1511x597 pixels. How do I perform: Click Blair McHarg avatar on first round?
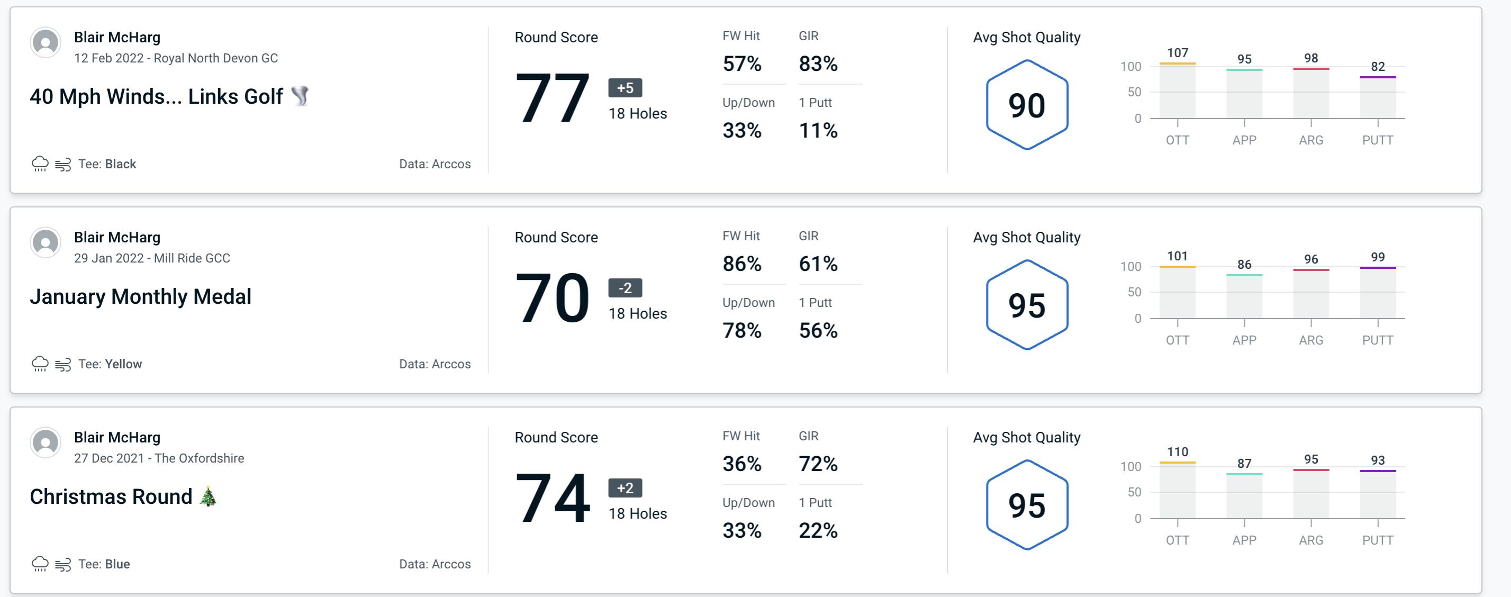click(x=46, y=44)
